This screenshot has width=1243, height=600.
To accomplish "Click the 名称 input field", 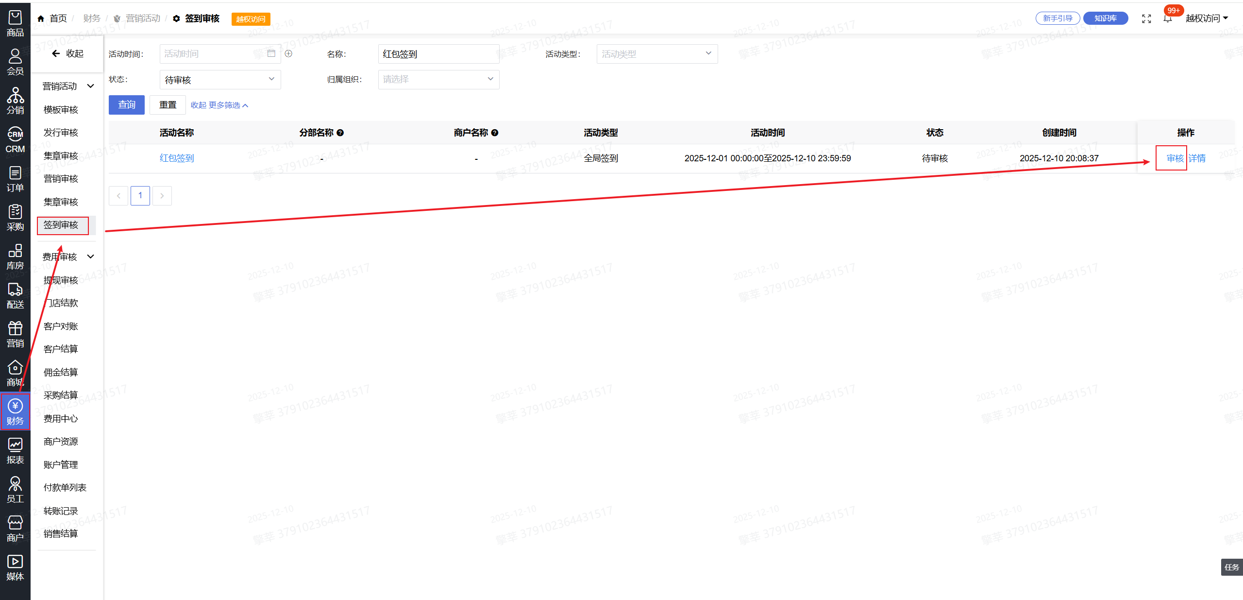I will click(x=438, y=54).
